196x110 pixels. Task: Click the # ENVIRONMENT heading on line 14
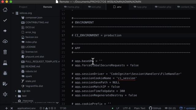(83, 23)
